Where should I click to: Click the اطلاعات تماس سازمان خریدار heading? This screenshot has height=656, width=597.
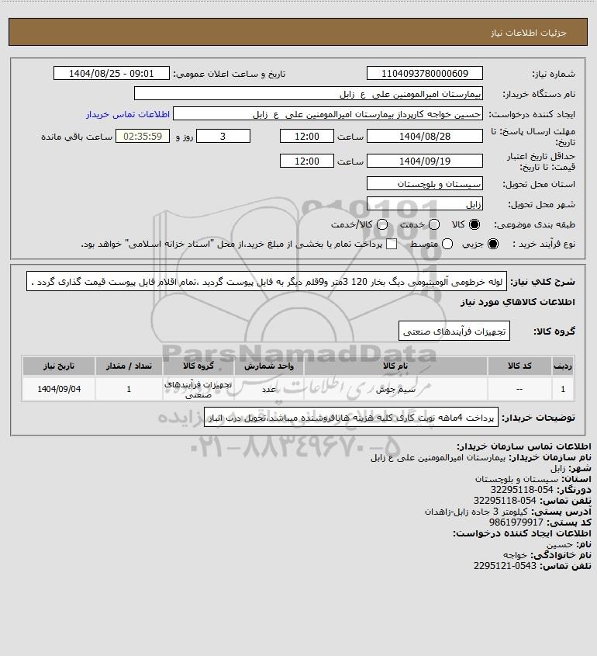point(524,446)
